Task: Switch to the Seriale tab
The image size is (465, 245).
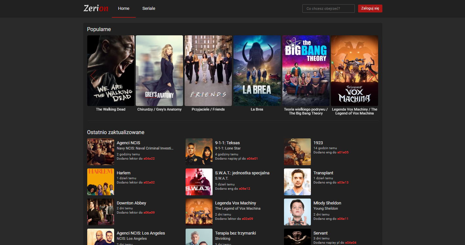Action: pos(149,9)
